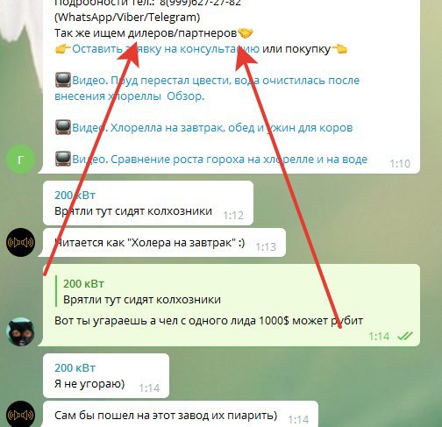The width and height of the screenshot is (442, 427).
Task: Click the TV emoji beside the cows video link
Action: click(x=63, y=127)
